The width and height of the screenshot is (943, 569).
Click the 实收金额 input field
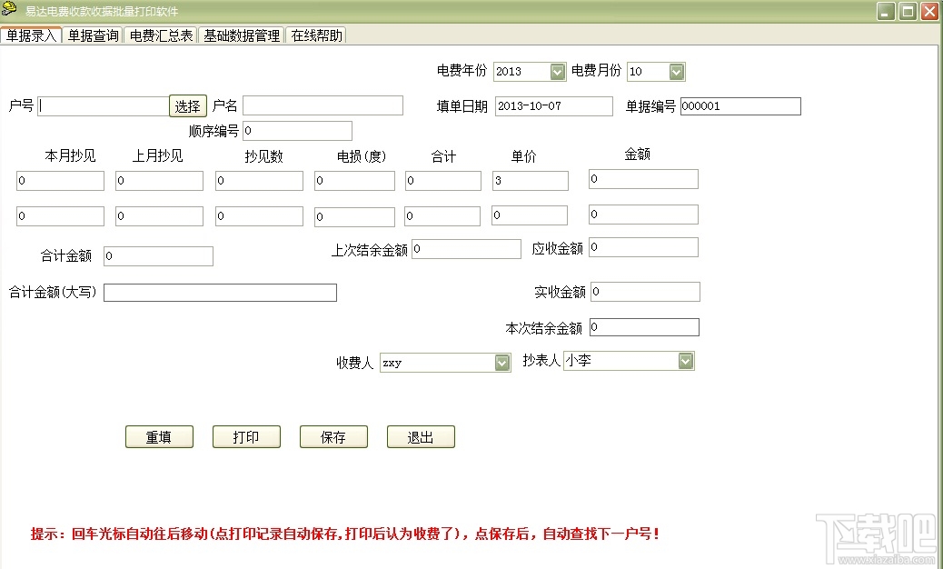[645, 292]
